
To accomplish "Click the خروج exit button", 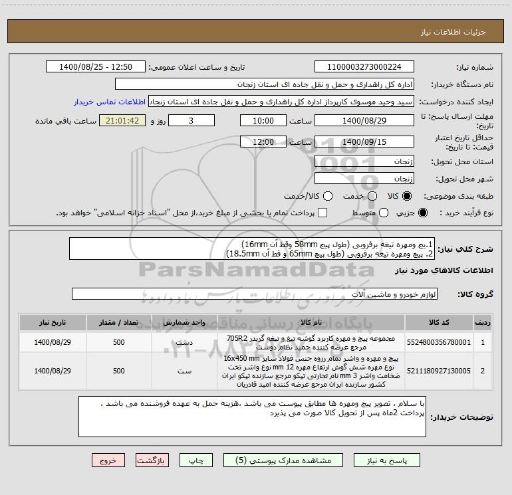I will 108,460.
